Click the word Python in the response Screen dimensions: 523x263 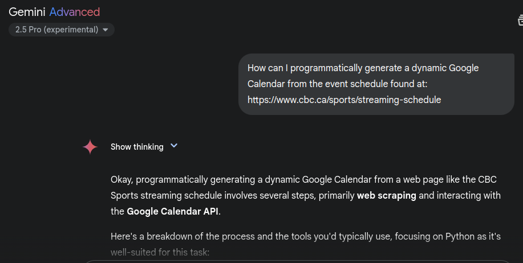(460, 237)
